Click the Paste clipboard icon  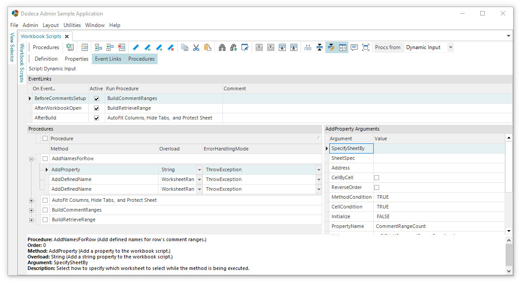coord(208,47)
